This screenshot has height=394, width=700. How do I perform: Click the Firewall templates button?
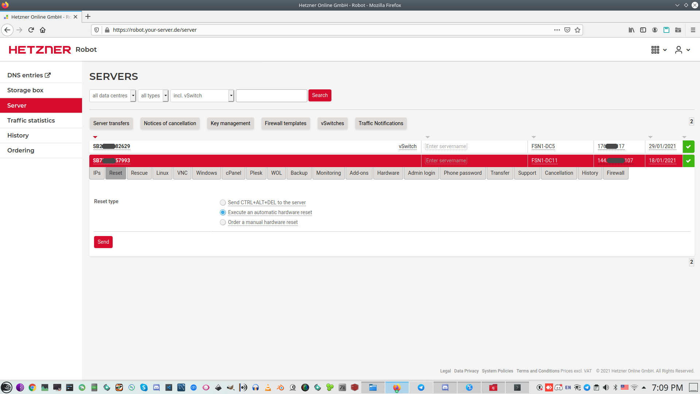[x=285, y=123]
